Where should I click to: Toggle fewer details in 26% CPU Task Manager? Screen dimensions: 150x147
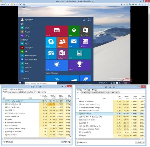pyautogui.click(x=8, y=142)
